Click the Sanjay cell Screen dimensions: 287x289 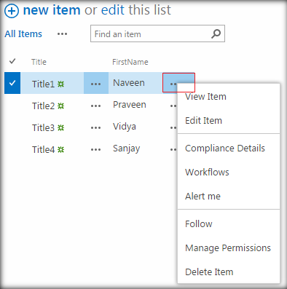126,149
